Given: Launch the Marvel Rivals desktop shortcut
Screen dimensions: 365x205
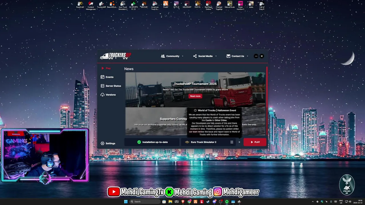Looking at the screenshot, I should [230, 5].
